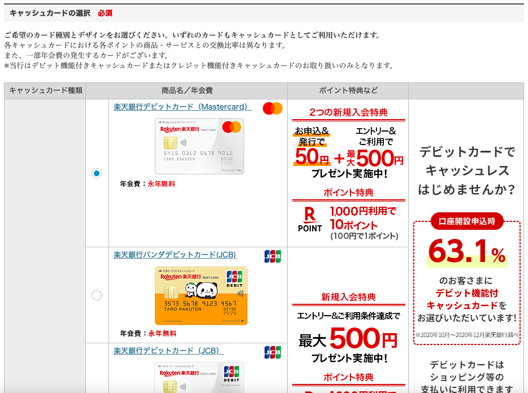Click the 63.1% statistic text
This screenshot has width=528, height=393.
pos(467,252)
